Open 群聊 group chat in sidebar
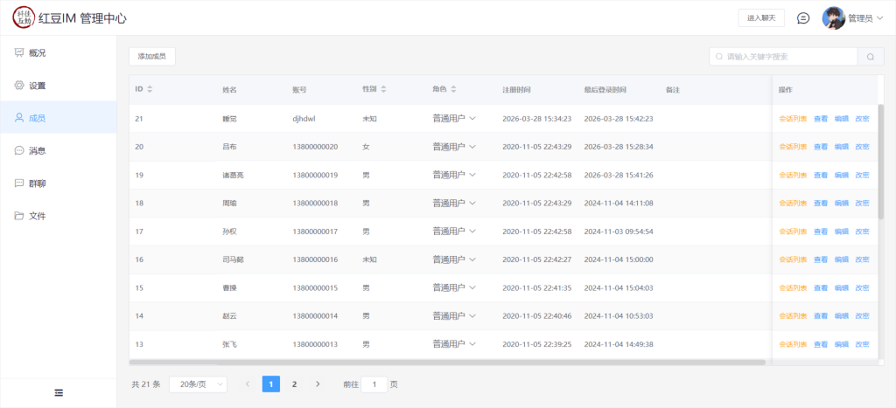896x408 pixels. [x=59, y=183]
